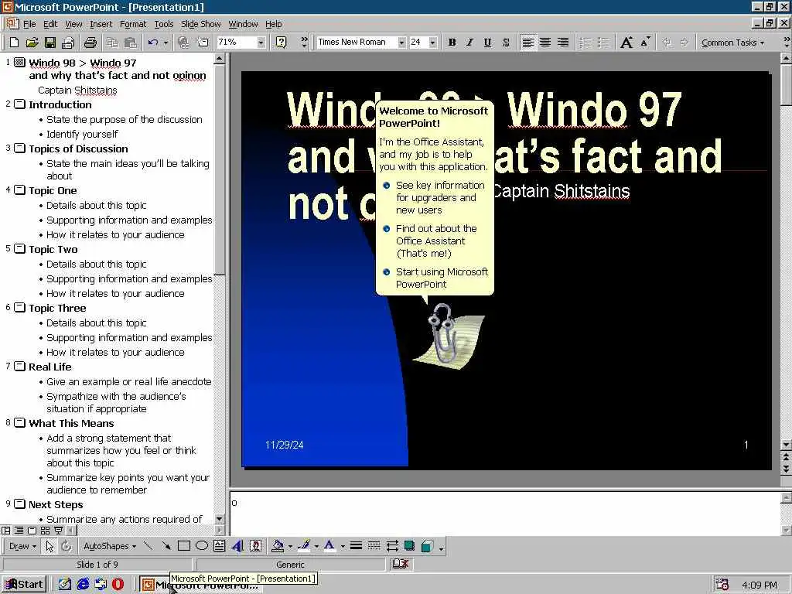Set text alignment to Align Right

coord(563,43)
